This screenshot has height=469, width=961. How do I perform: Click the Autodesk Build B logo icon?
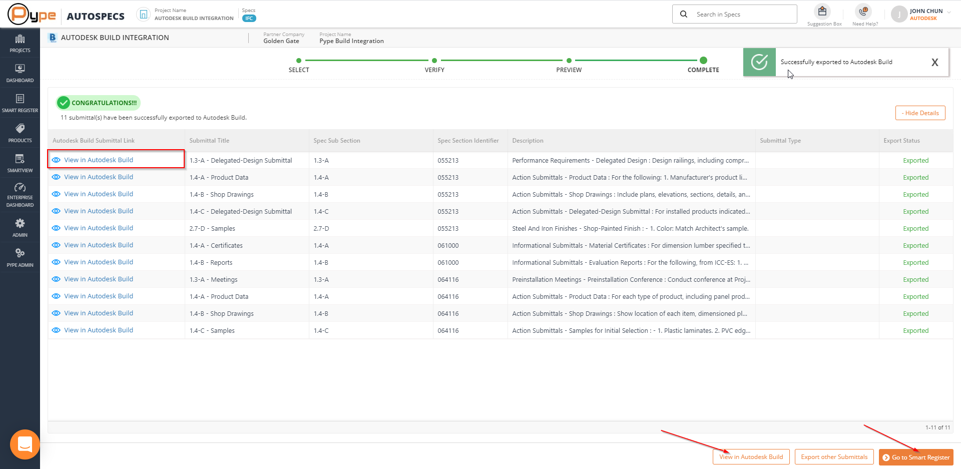point(53,38)
